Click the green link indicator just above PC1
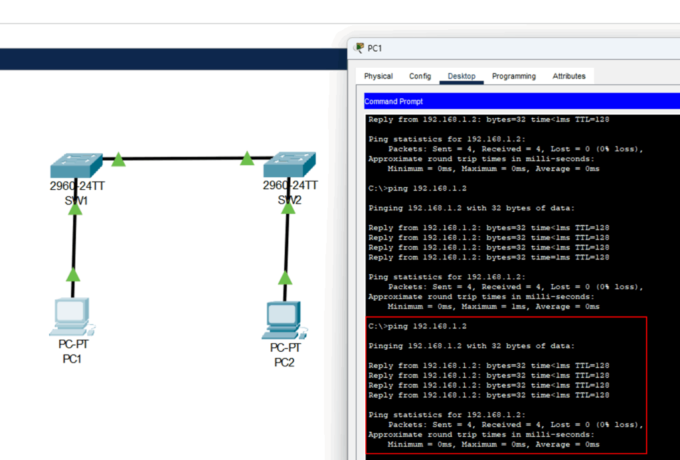680x460 pixels. 74,274
